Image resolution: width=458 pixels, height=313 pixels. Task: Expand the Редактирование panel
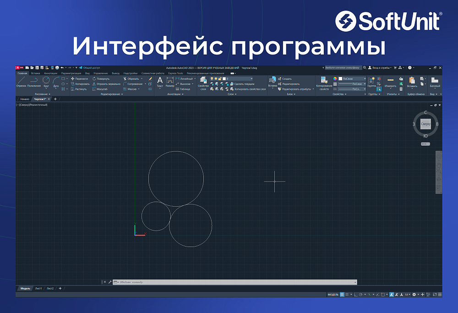[112, 94]
